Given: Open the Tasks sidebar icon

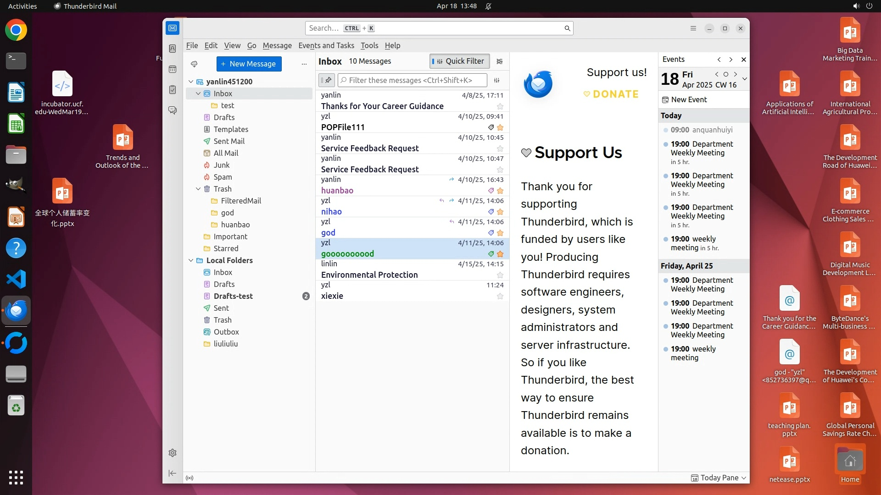Looking at the screenshot, I should (x=173, y=90).
